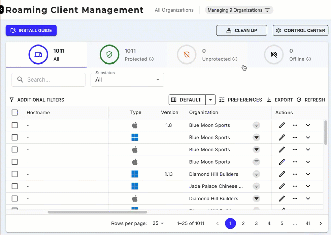Click Apple icon in version 1.8 row

tap(135, 125)
